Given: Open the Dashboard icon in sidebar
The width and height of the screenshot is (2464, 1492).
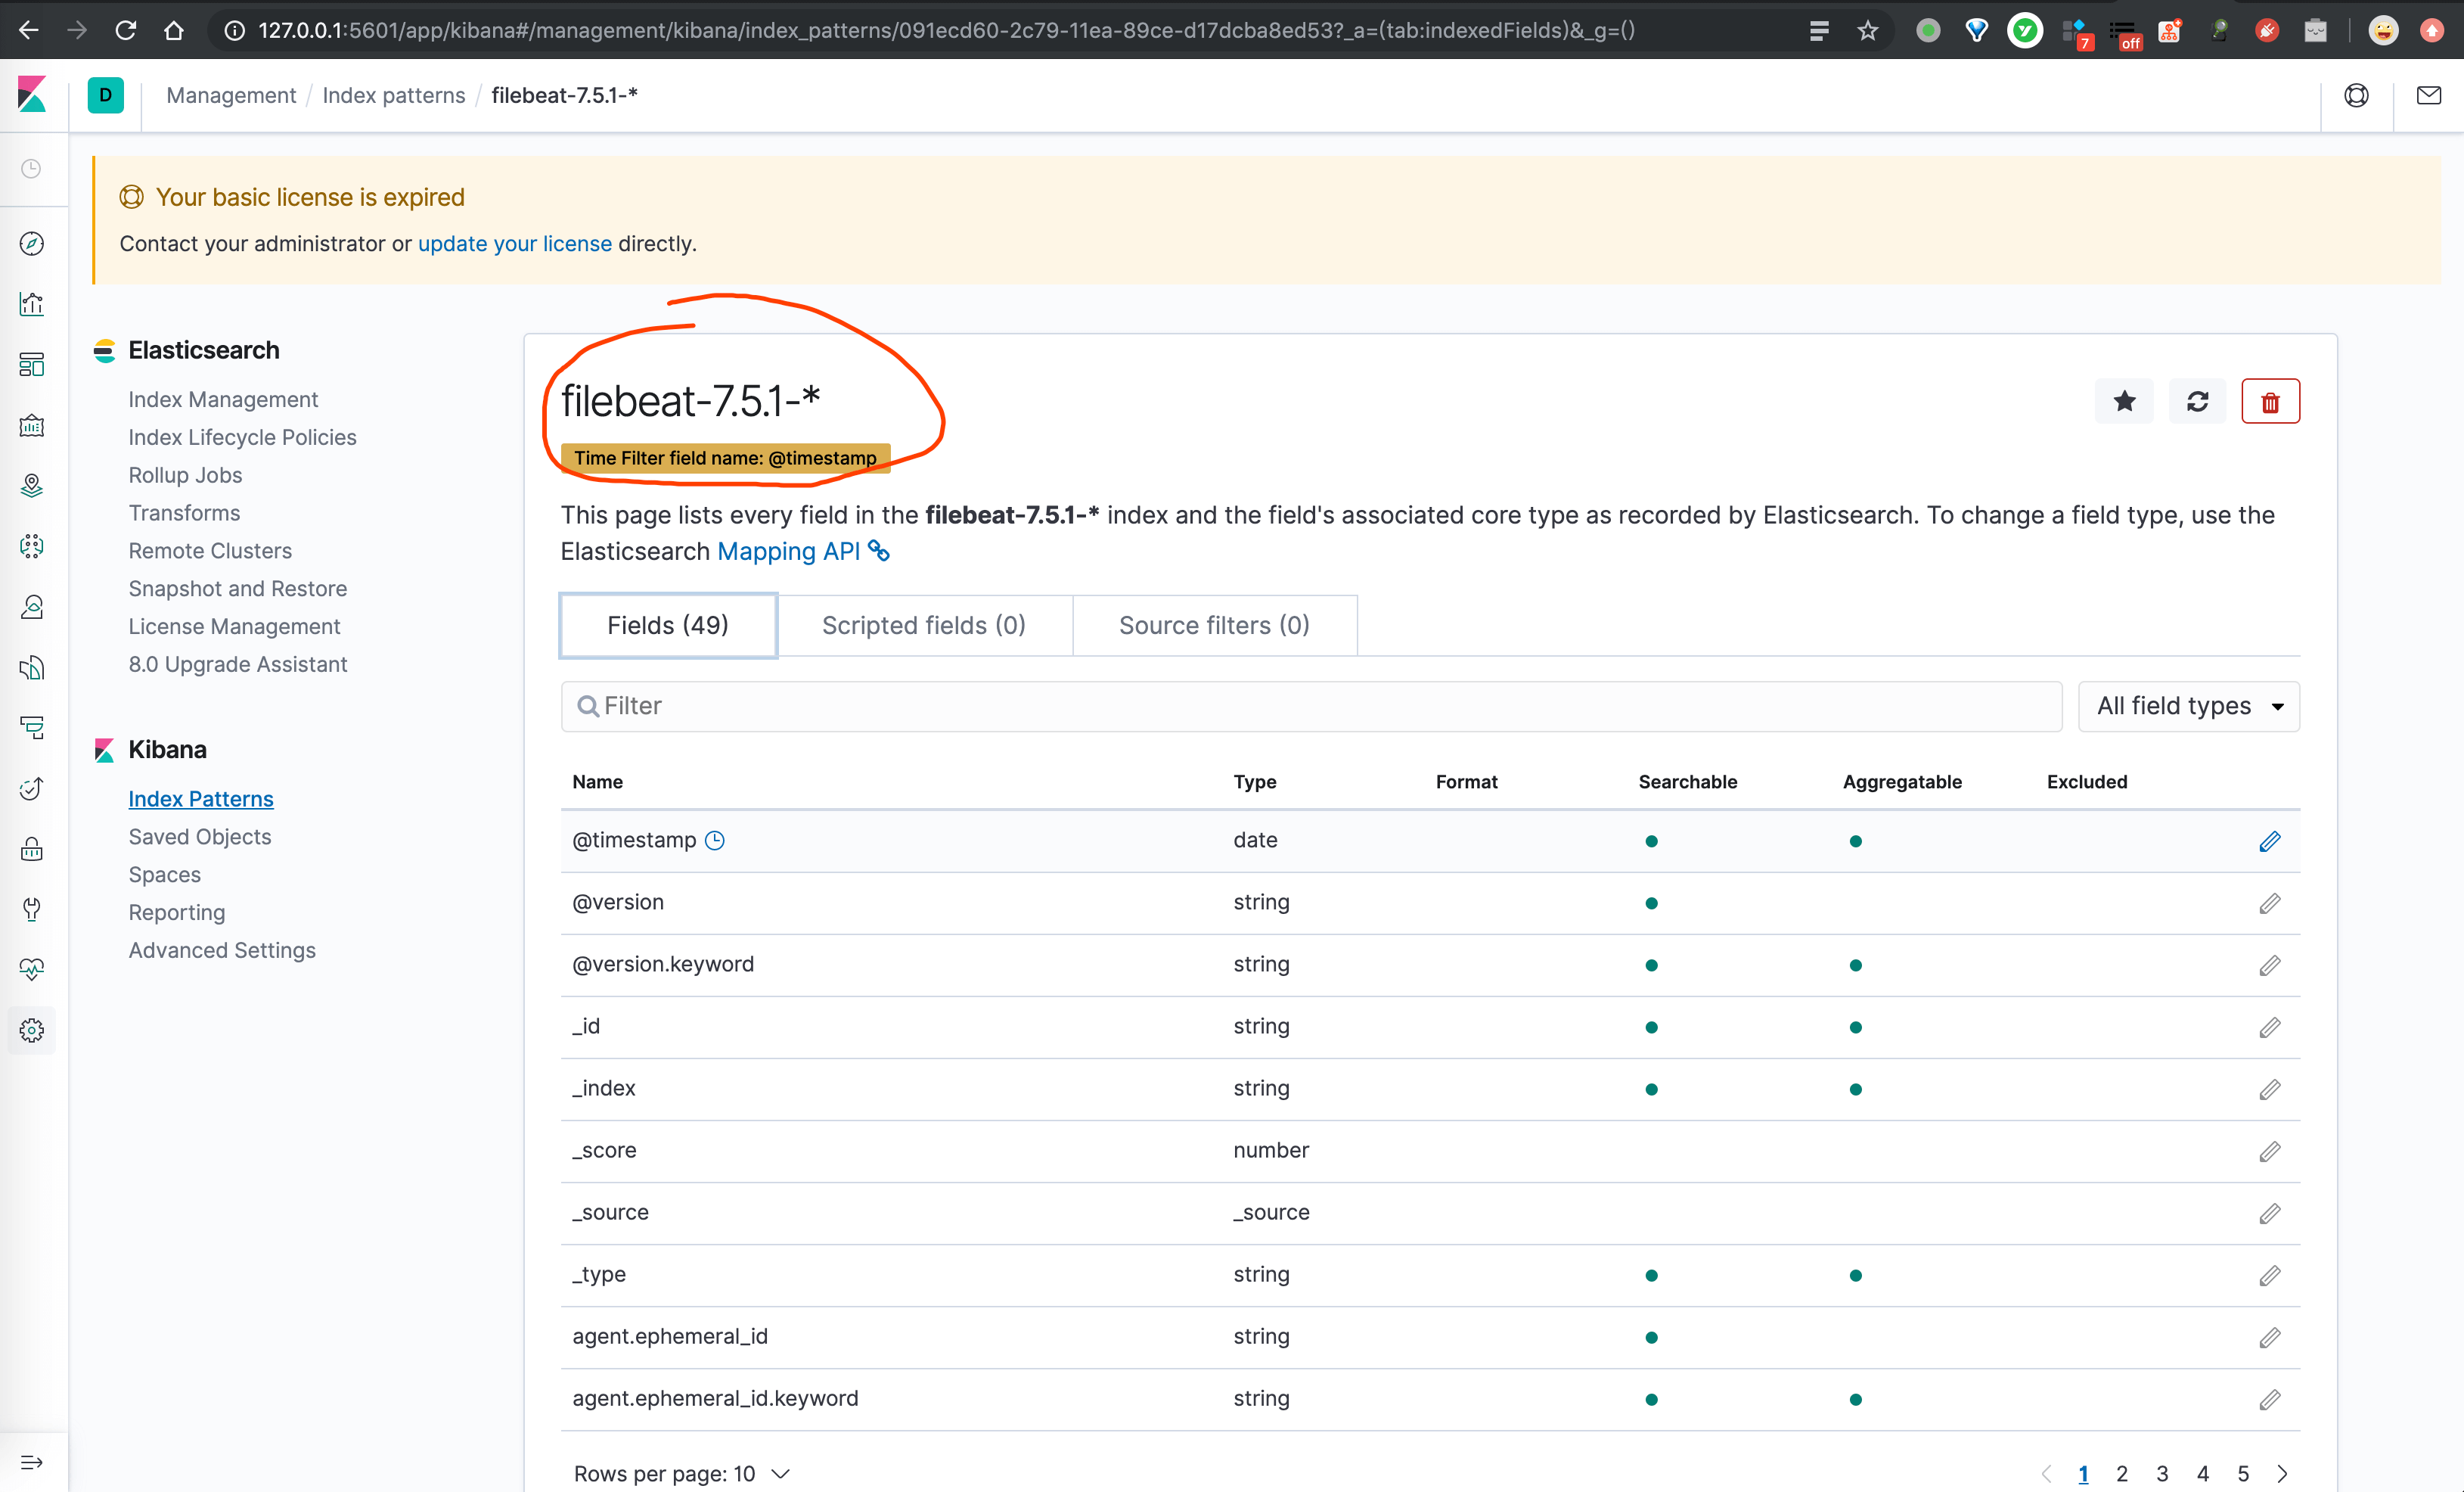Looking at the screenshot, I should pyautogui.click(x=32, y=364).
